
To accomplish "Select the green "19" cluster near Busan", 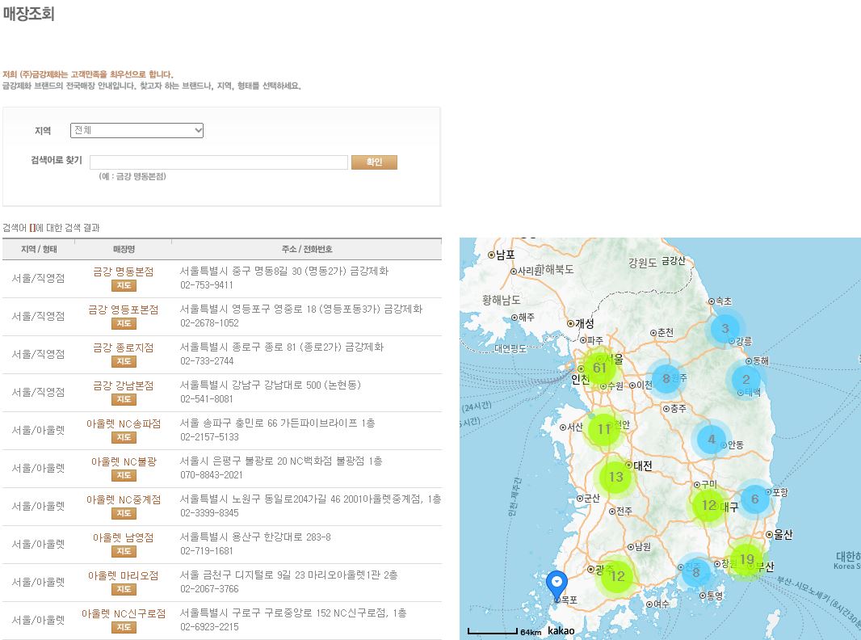I will pyautogui.click(x=746, y=558).
